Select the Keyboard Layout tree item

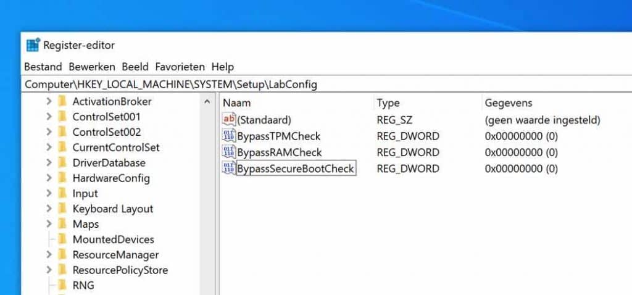coord(113,209)
